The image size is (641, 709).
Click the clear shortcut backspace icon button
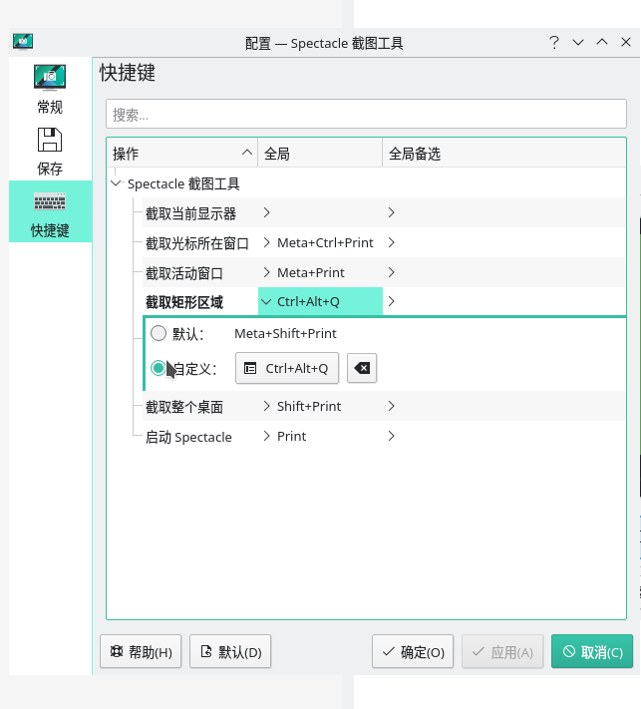tap(362, 368)
